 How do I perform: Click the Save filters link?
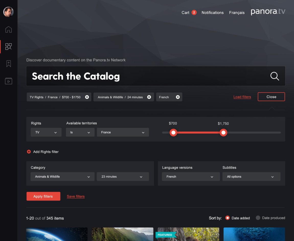click(x=76, y=197)
